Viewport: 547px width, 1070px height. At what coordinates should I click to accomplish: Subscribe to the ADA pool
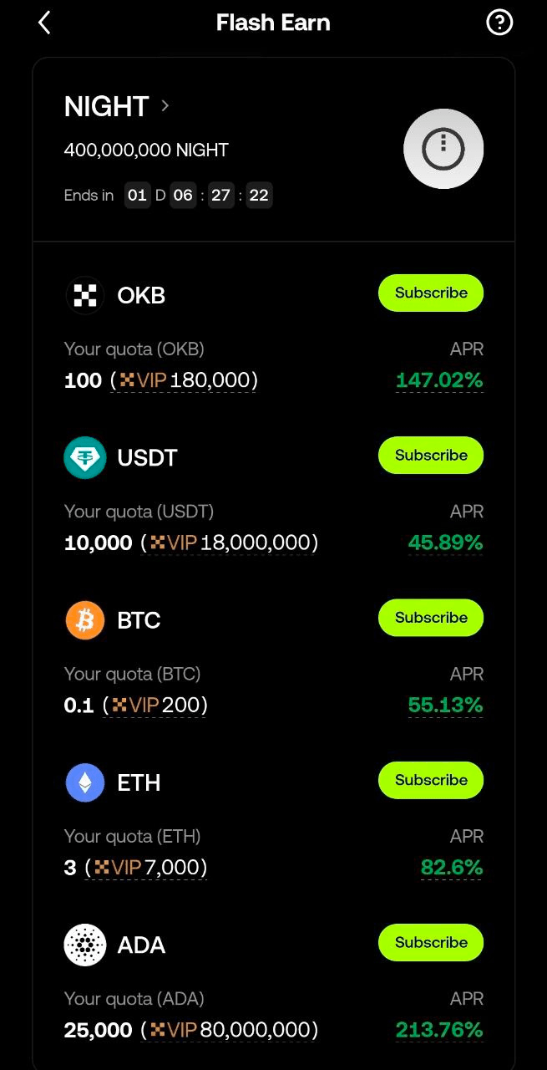coord(430,942)
